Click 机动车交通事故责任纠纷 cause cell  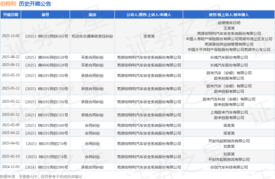92,36
